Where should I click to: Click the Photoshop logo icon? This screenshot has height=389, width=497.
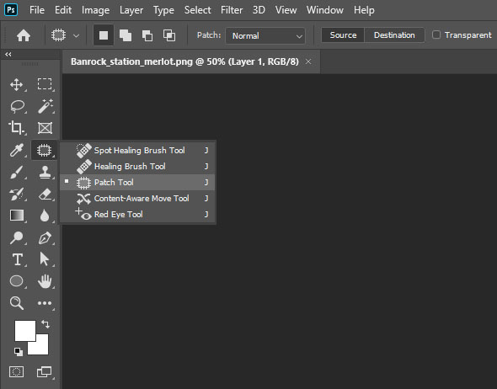pos(11,10)
